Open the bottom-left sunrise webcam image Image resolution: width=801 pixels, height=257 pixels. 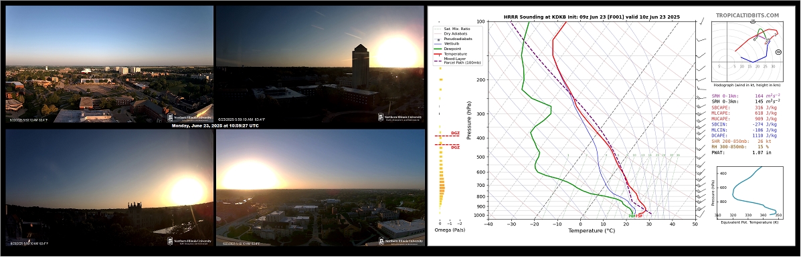click(109, 188)
